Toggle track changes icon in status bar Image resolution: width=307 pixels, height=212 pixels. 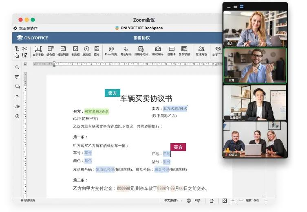pyautogui.click(x=212, y=201)
